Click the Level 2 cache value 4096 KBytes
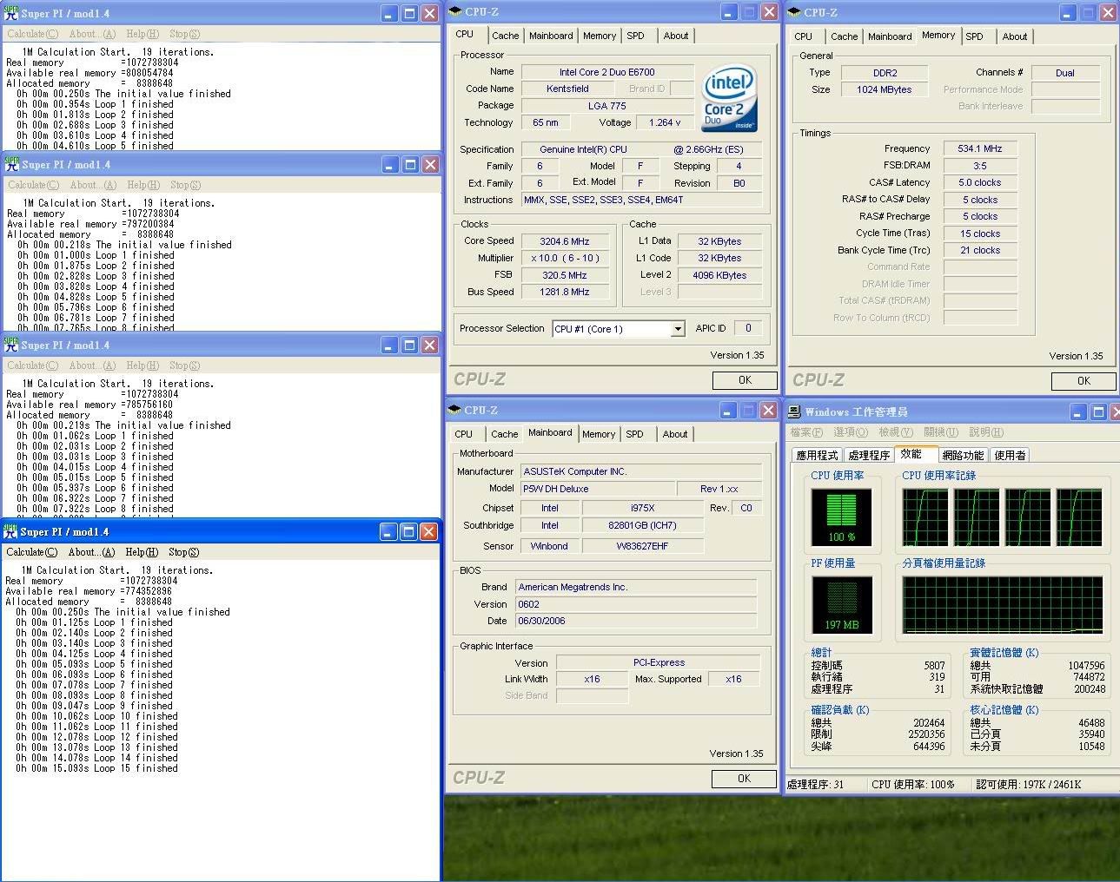The height and width of the screenshot is (882, 1120). tap(719, 275)
